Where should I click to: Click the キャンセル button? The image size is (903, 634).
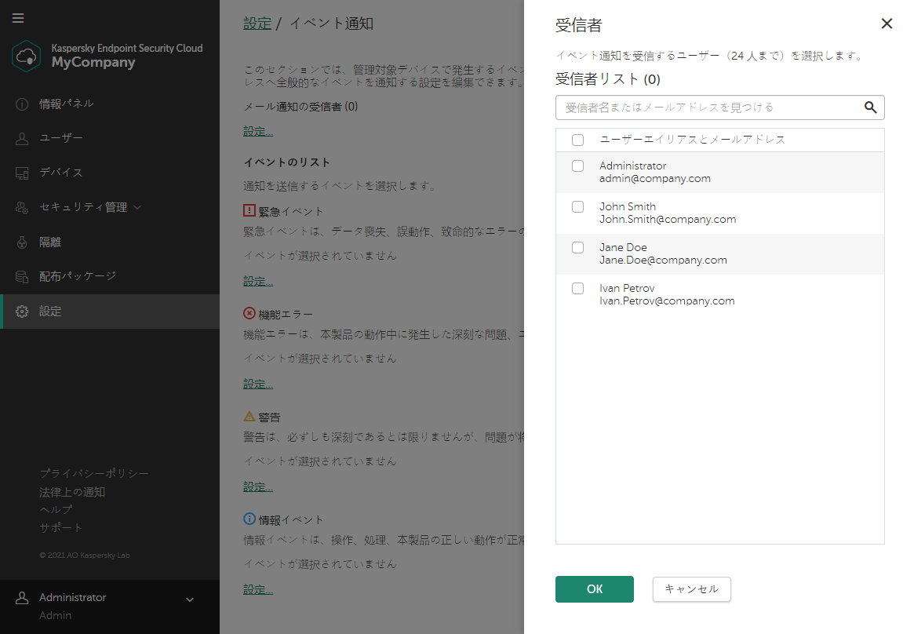(691, 589)
